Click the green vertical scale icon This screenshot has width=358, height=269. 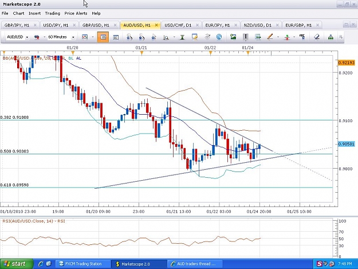coord(182,37)
